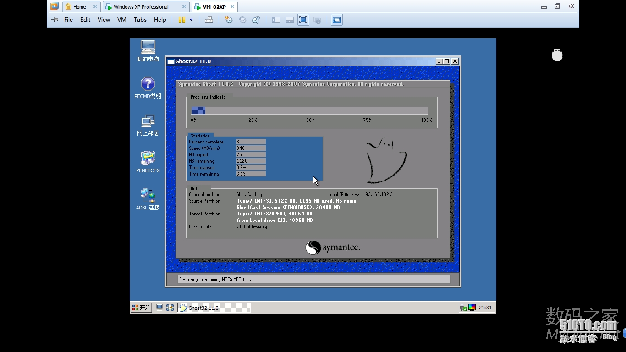
Task: Open the File menu
Action: pos(68,20)
